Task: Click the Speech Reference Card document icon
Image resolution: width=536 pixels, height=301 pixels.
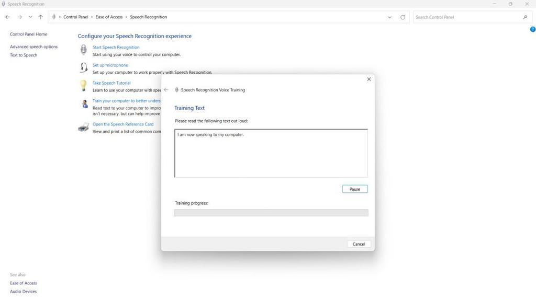Action: (x=84, y=126)
